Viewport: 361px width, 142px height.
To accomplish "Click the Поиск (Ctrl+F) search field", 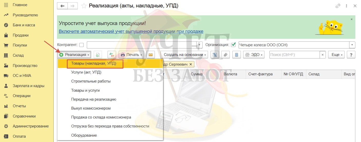I will (294, 55).
